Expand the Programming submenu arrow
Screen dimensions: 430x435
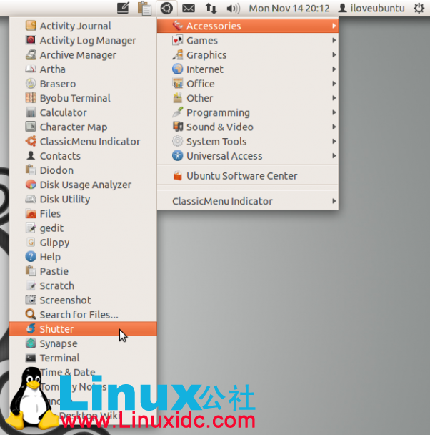[x=334, y=112]
